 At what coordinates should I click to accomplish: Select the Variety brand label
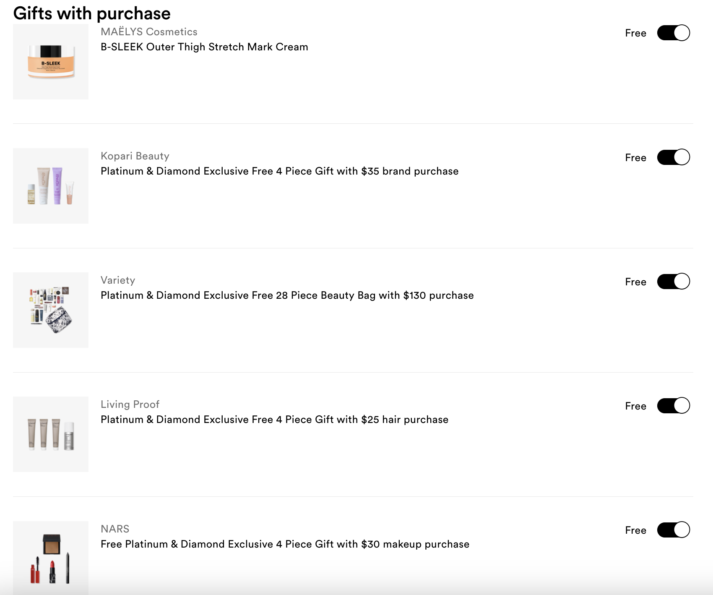click(x=118, y=280)
